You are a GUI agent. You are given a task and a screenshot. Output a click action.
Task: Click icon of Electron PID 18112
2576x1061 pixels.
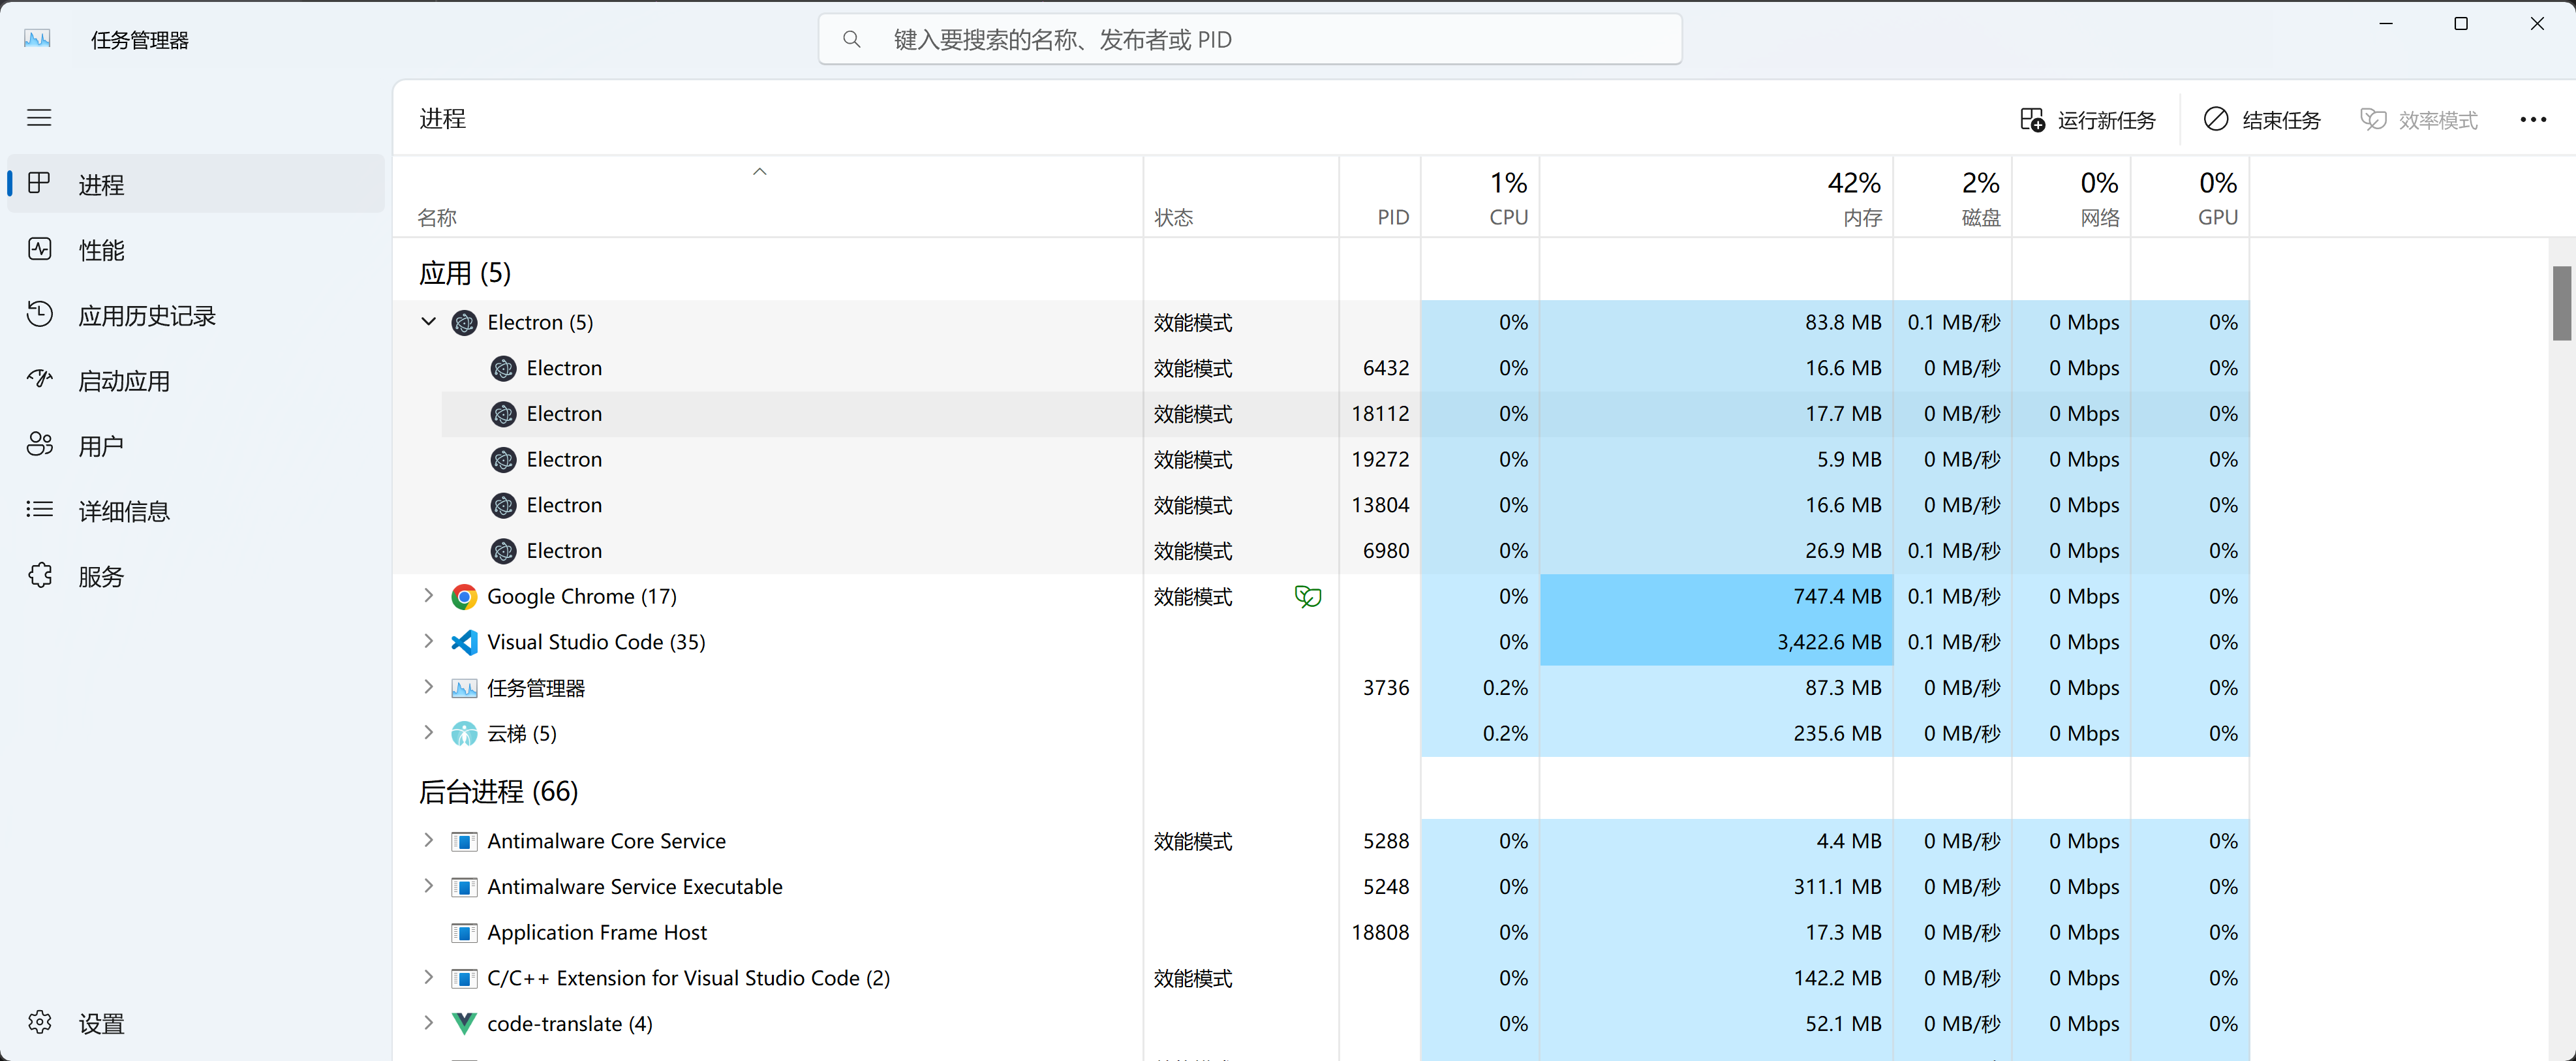[x=504, y=414]
